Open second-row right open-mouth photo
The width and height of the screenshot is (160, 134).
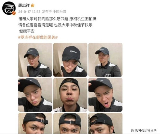pos(105,95)
